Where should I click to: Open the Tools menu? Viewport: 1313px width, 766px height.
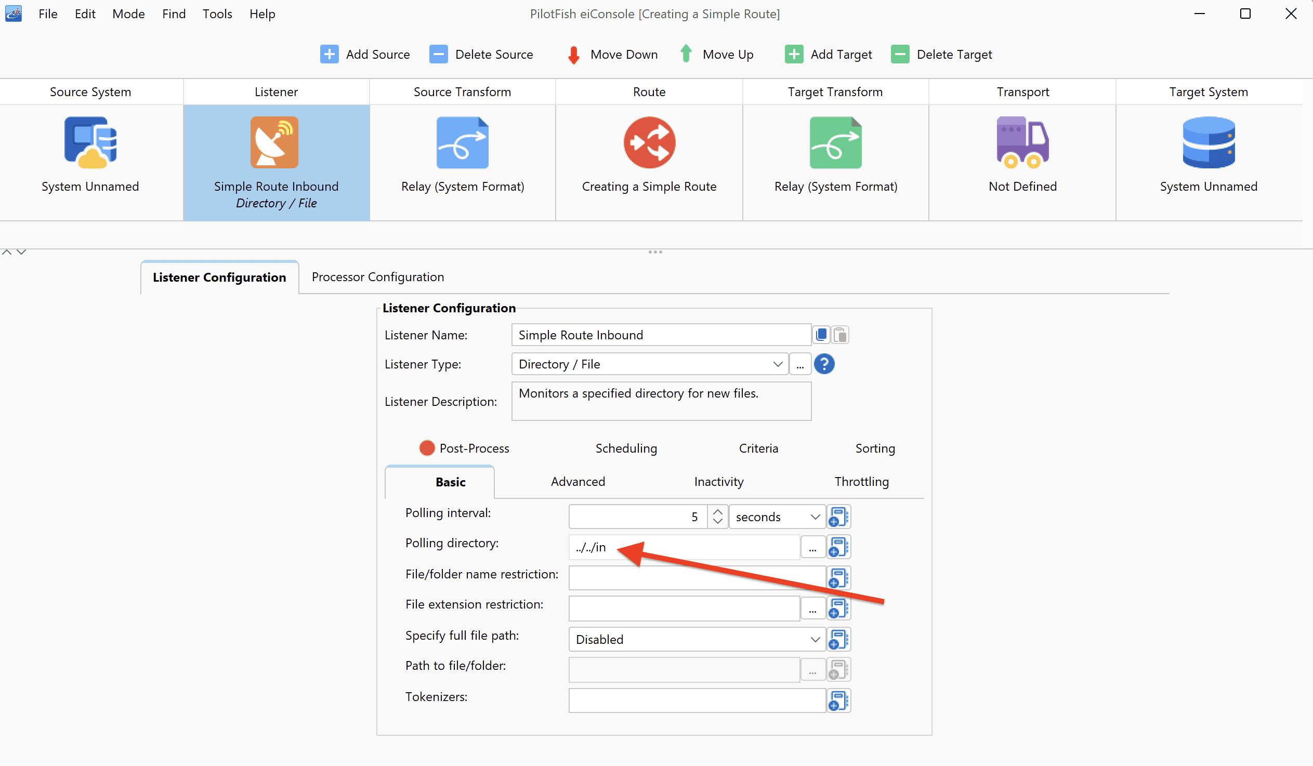click(x=217, y=14)
